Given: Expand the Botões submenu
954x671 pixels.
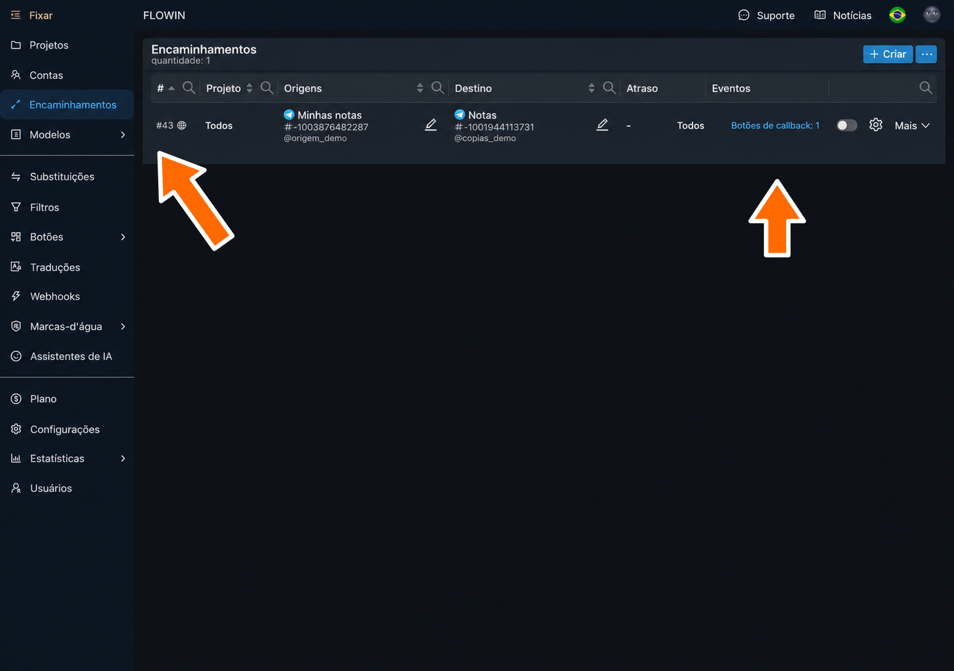Looking at the screenshot, I should (123, 237).
